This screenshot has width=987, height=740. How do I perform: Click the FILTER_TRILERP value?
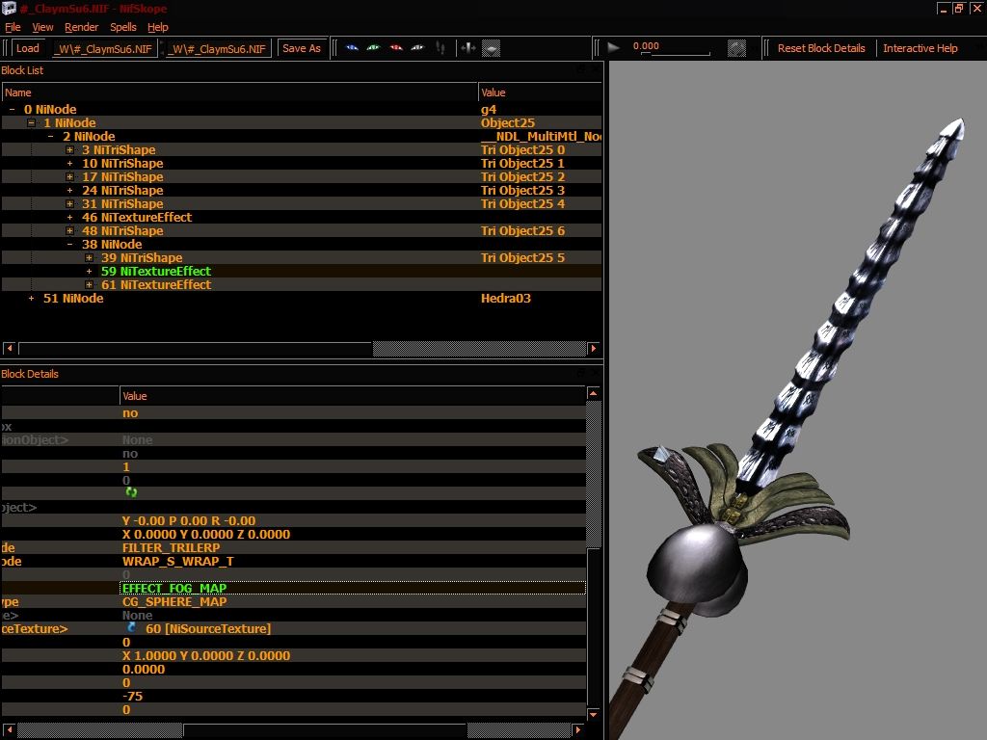(x=171, y=547)
